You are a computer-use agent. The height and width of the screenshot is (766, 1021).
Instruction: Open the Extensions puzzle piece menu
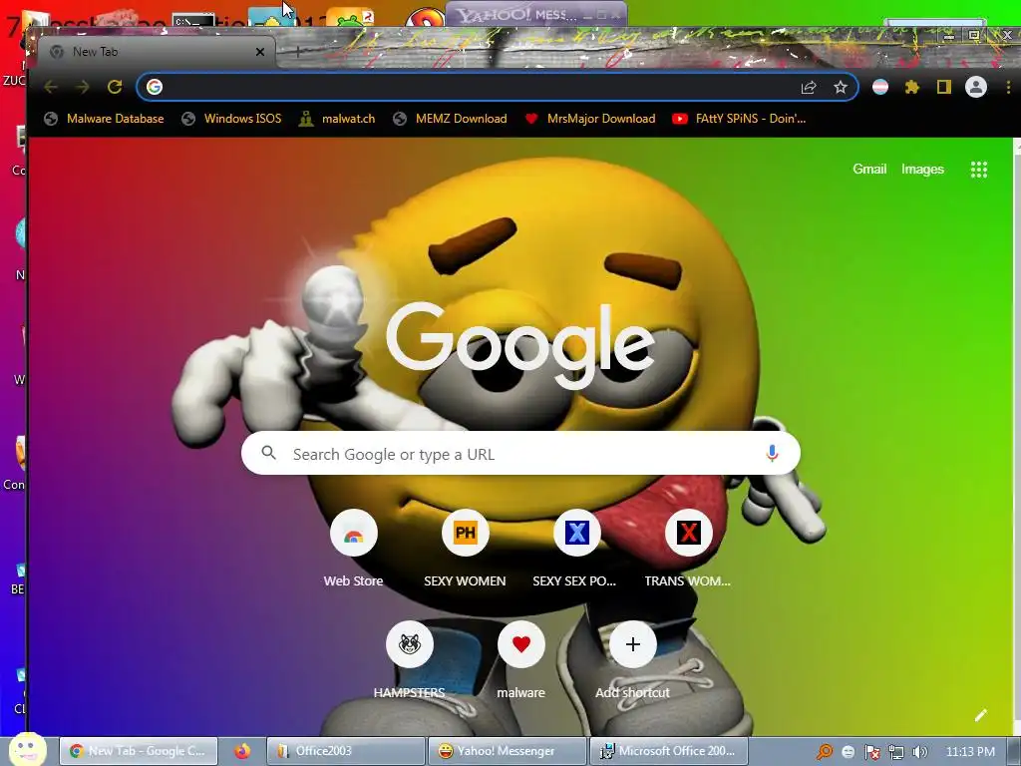point(912,88)
